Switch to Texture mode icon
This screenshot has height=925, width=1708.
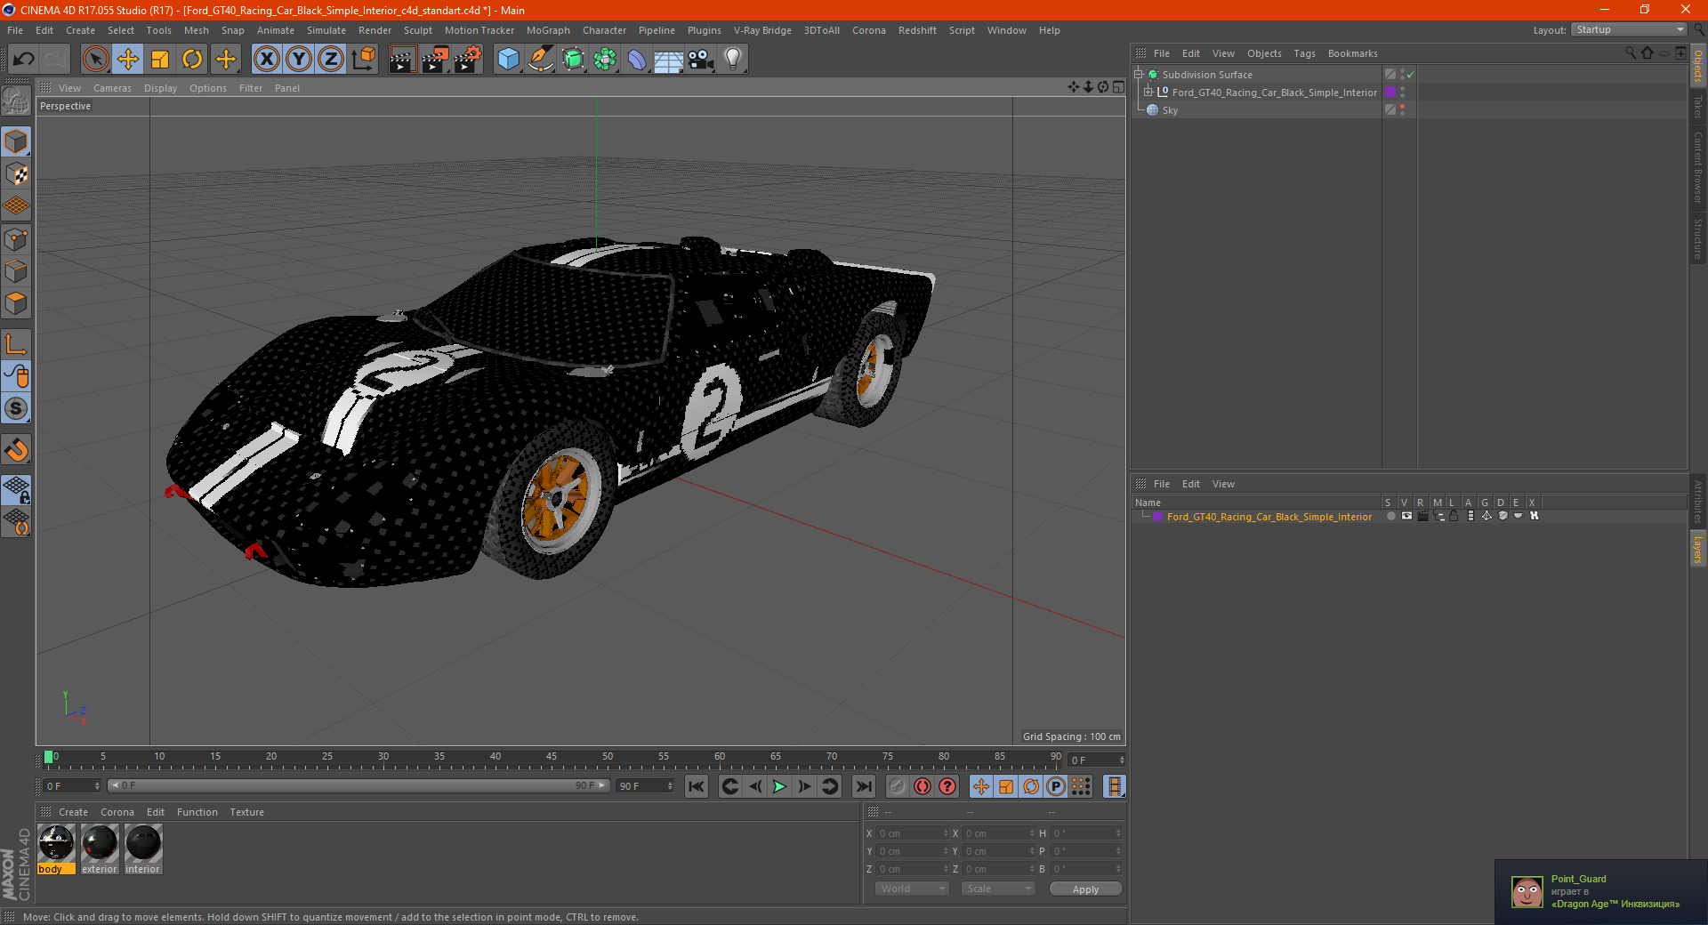click(x=16, y=174)
